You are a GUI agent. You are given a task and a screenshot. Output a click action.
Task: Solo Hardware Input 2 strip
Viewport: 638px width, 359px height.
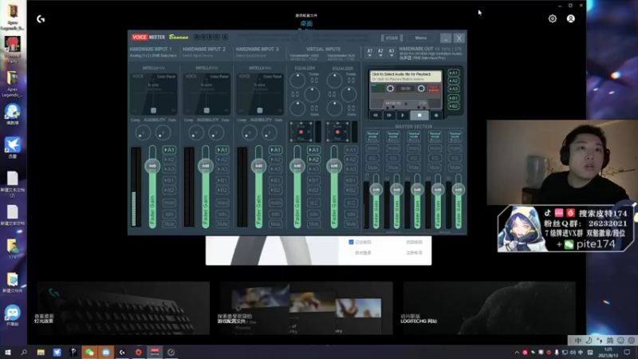[x=223, y=214]
